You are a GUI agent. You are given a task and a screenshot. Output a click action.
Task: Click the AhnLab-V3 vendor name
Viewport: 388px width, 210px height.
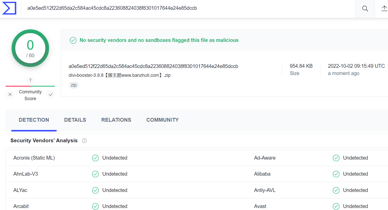[26, 174]
